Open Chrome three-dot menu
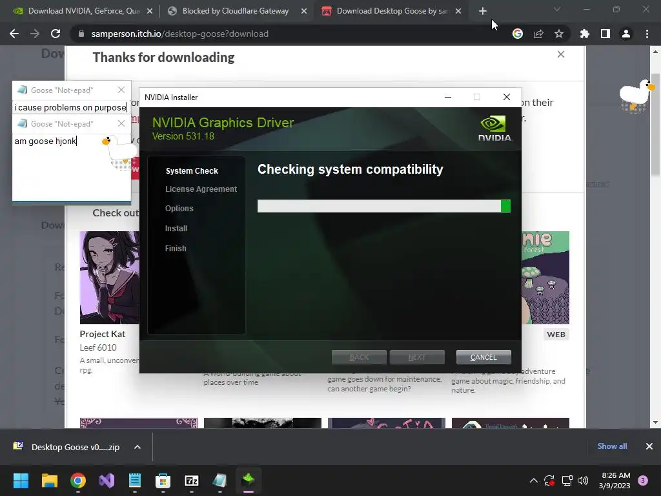661x496 pixels. [647, 34]
